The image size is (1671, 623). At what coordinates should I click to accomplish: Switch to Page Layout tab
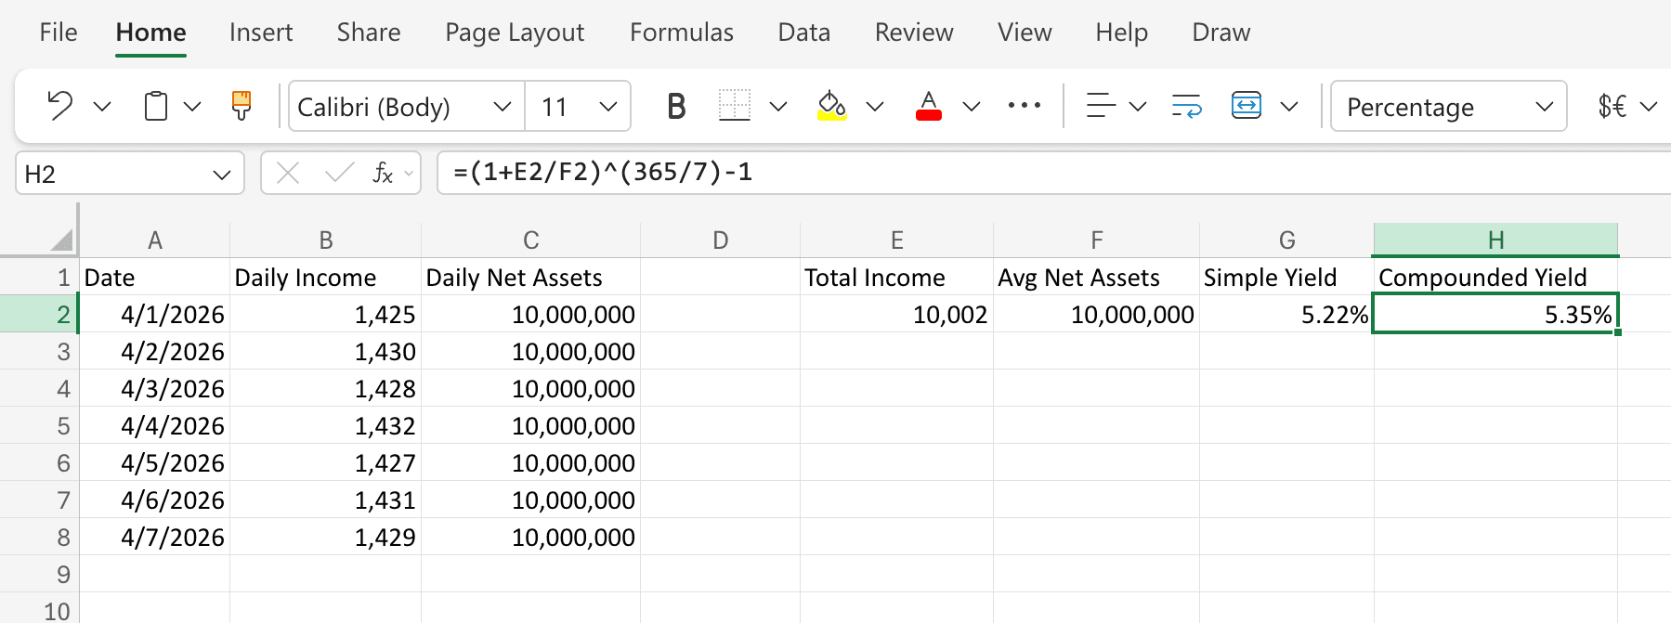click(x=515, y=32)
